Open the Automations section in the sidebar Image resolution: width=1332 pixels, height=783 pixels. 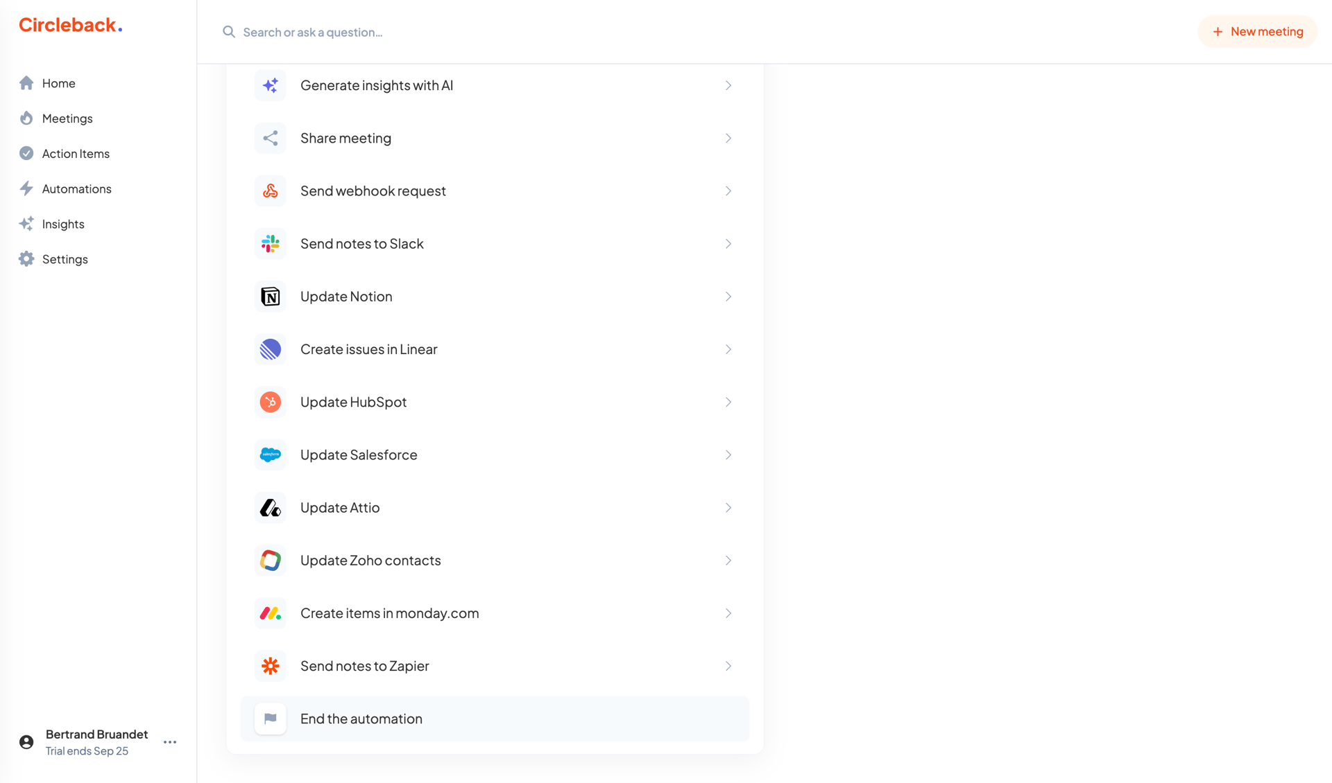[76, 188]
